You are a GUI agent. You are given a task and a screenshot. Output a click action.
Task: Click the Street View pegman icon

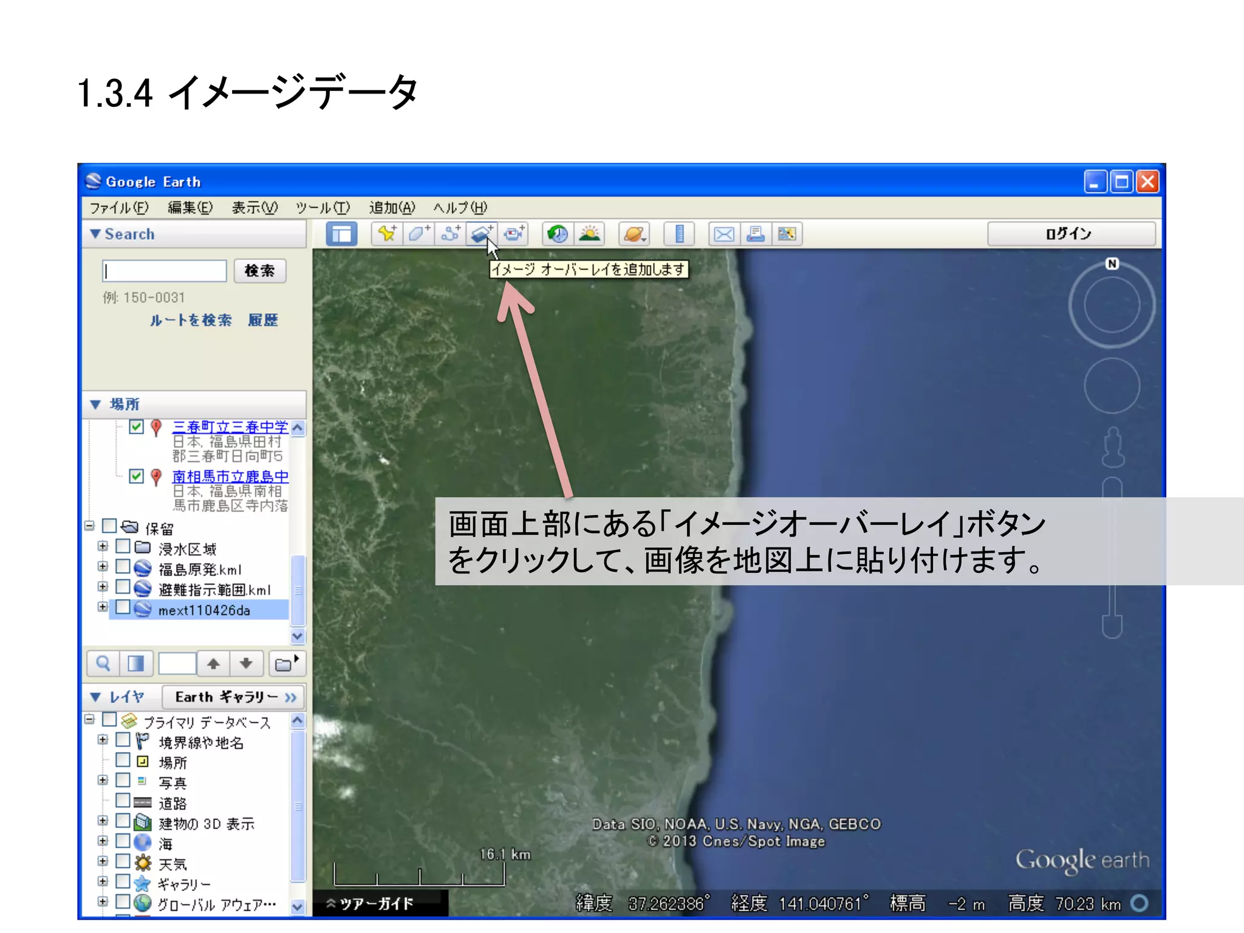tap(1112, 446)
